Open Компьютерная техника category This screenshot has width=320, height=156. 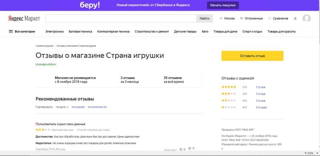pyautogui.click(x=113, y=32)
